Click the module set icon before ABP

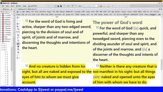[x=18, y=12]
